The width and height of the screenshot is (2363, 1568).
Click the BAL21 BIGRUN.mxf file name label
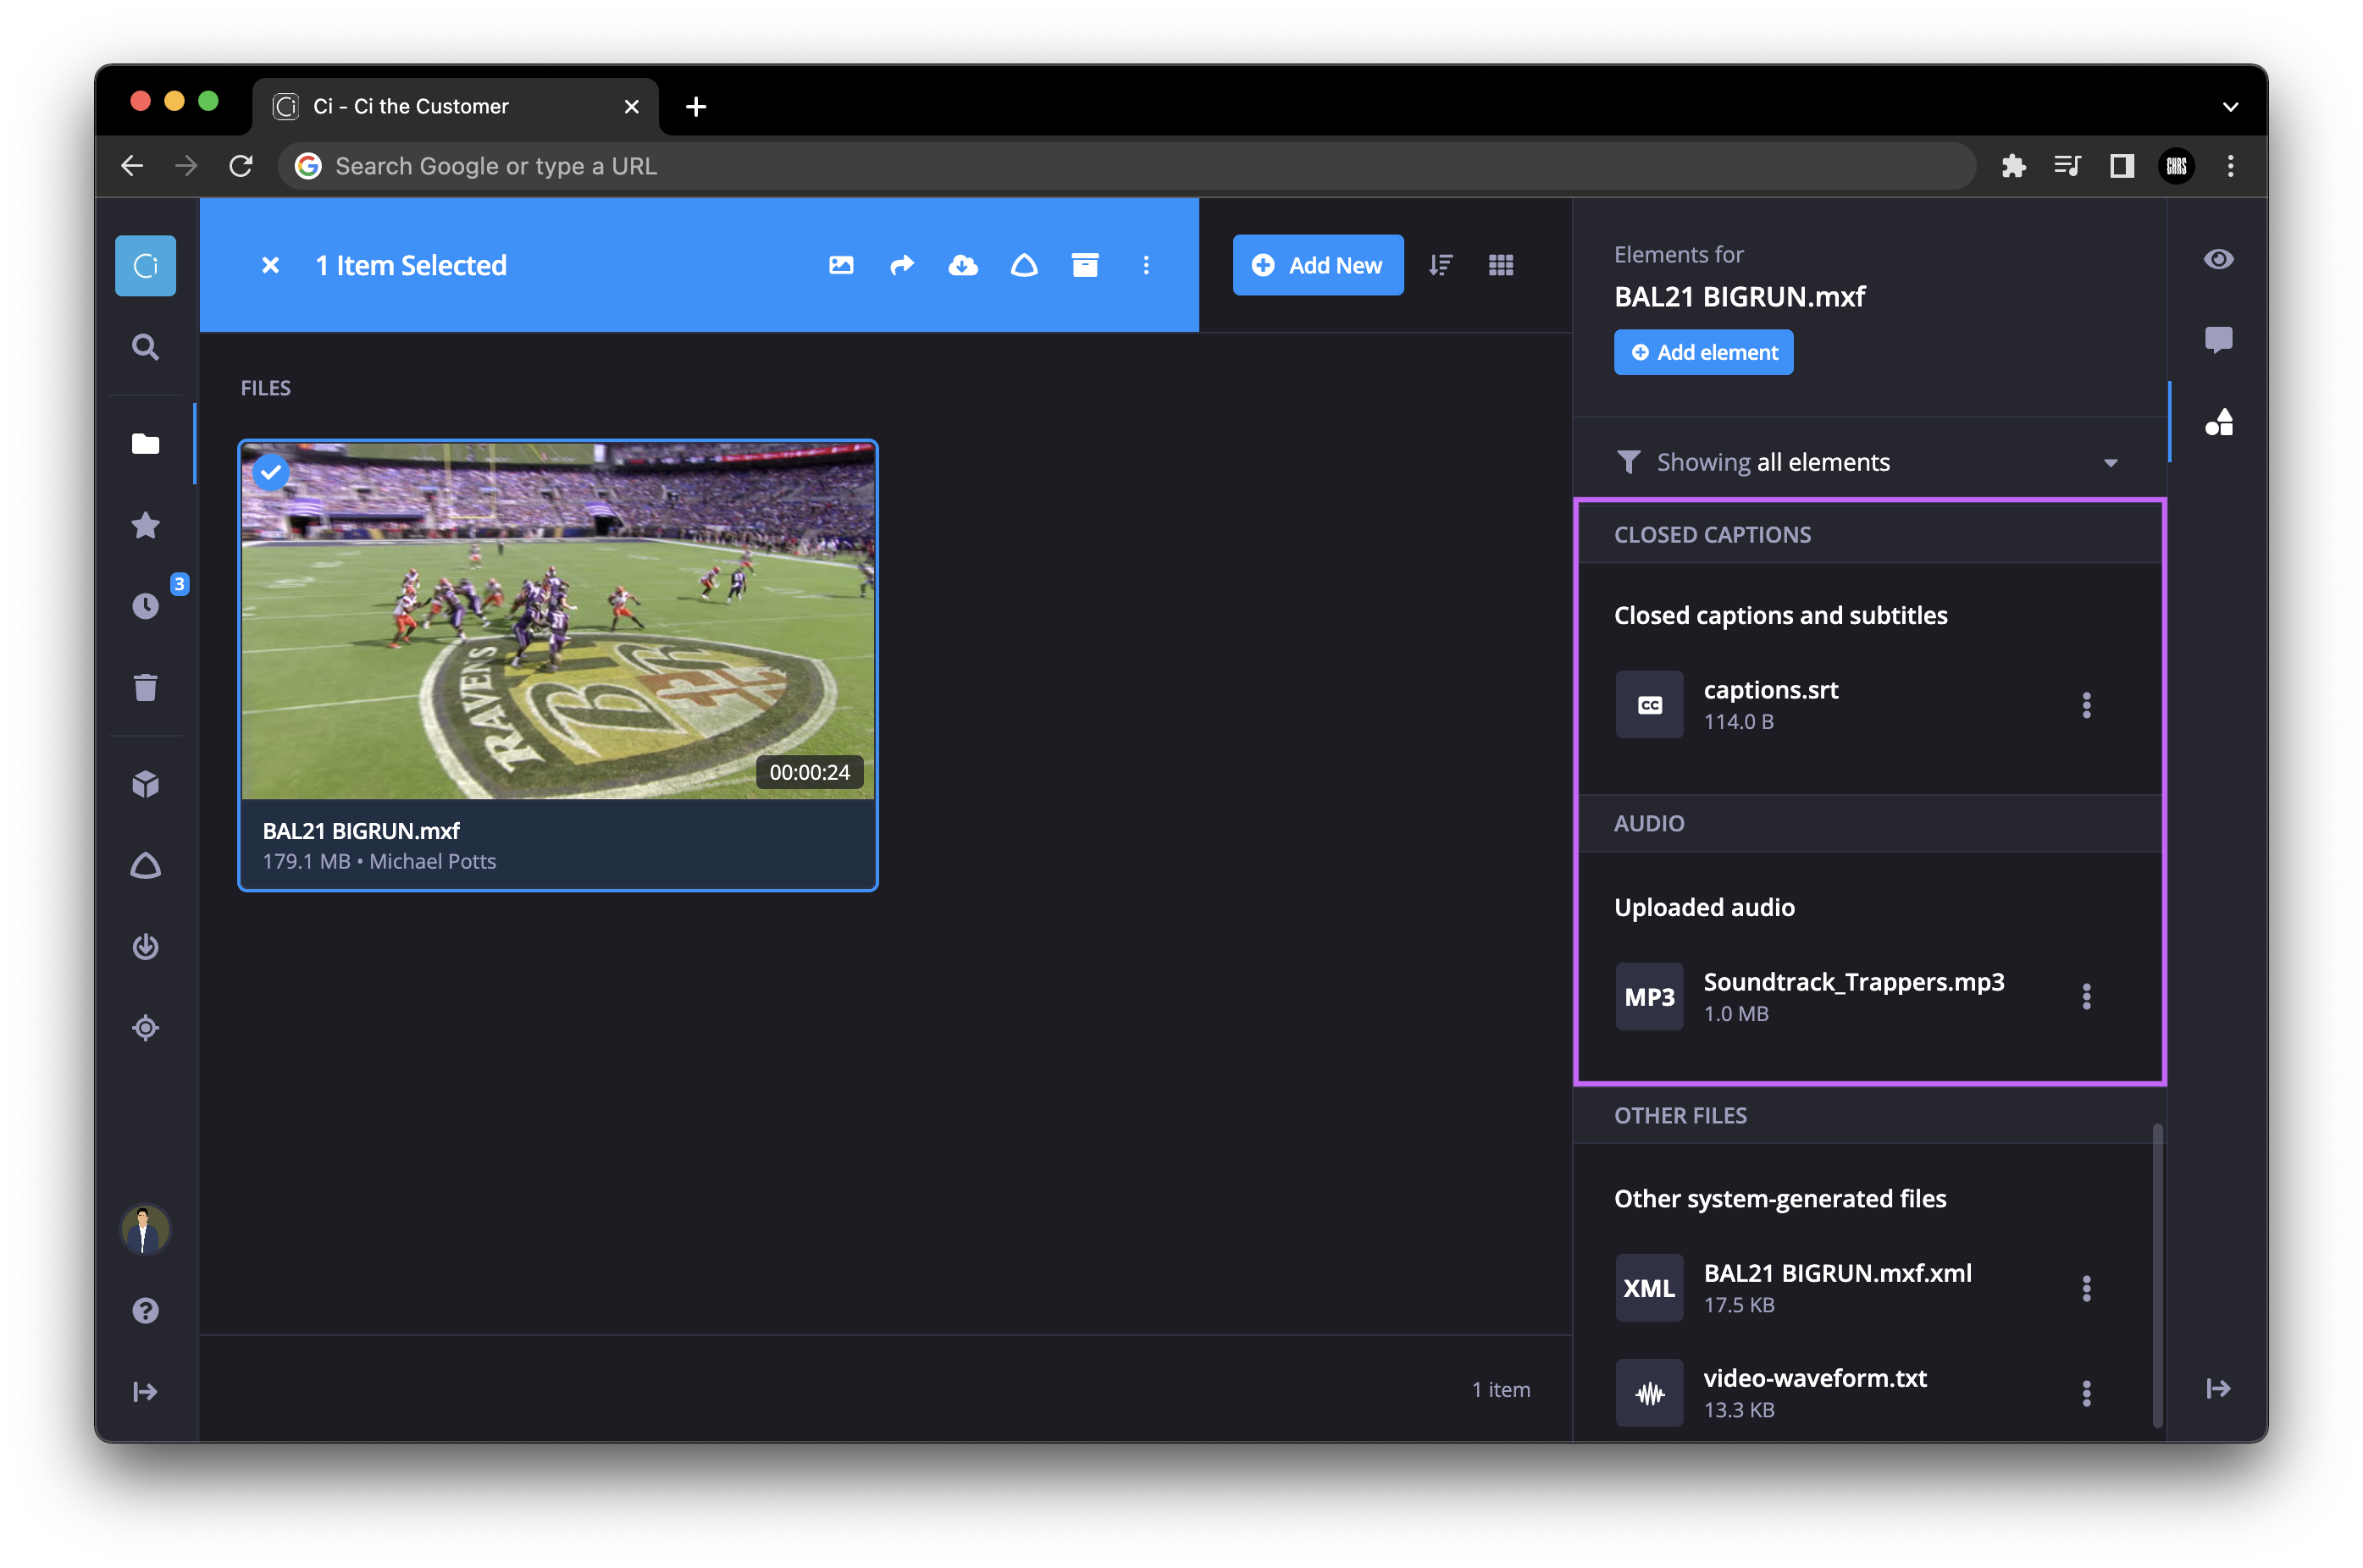click(x=360, y=831)
